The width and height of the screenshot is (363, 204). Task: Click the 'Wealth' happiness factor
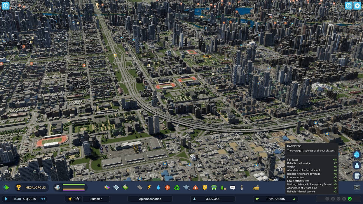tap(312, 167)
